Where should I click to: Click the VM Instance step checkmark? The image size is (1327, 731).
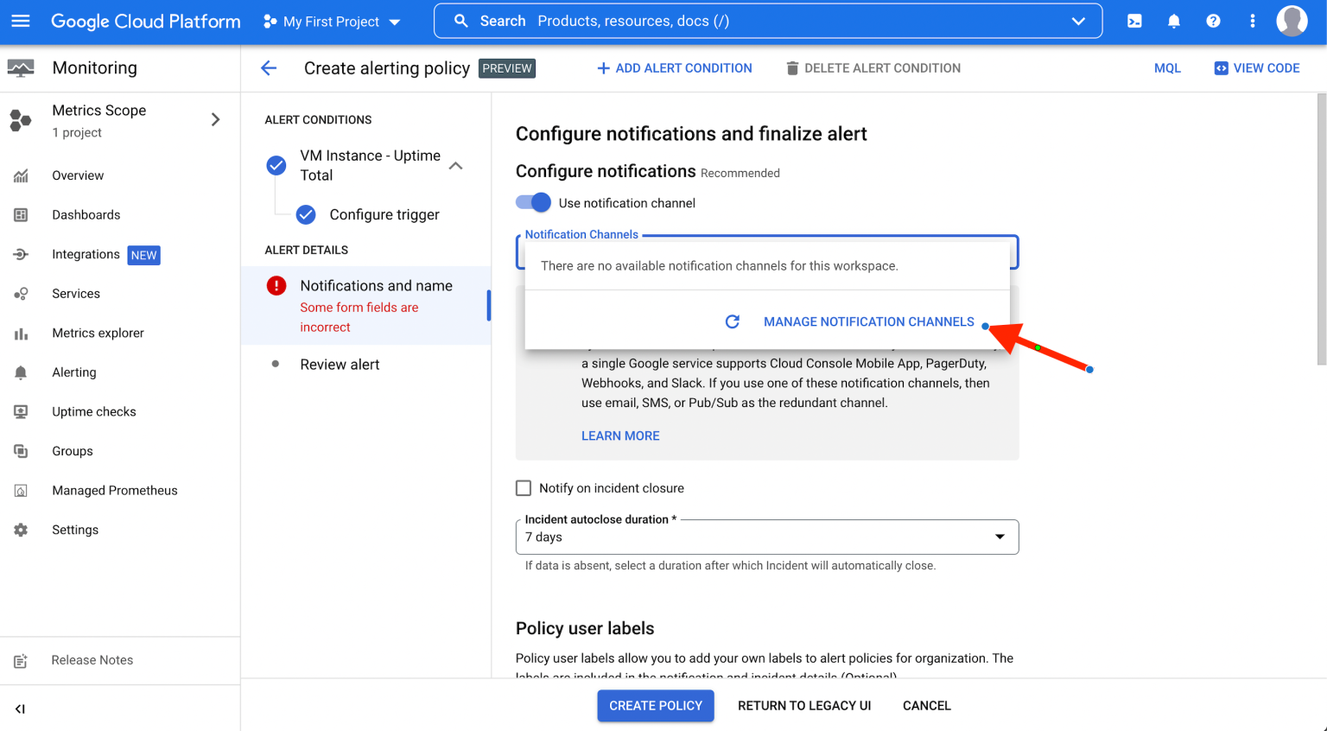(x=276, y=165)
